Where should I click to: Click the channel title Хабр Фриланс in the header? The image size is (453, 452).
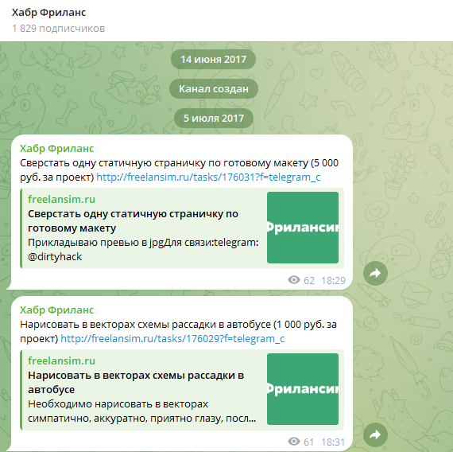(x=48, y=13)
